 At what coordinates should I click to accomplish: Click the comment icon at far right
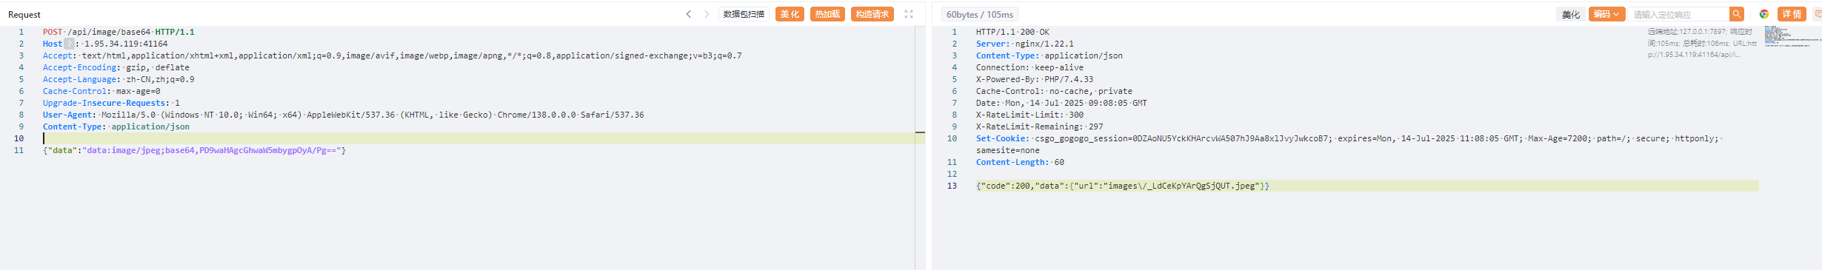(x=1817, y=14)
